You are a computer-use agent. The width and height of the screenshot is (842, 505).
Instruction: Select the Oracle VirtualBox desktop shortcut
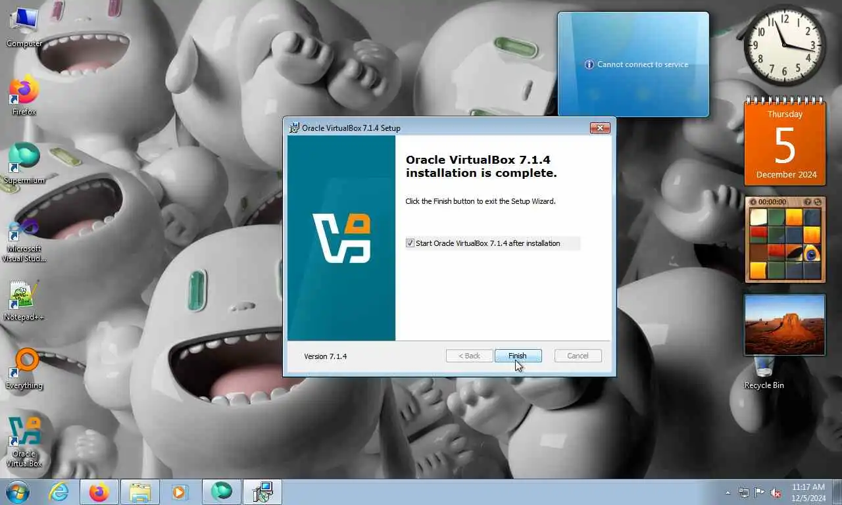click(x=24, y=443)
